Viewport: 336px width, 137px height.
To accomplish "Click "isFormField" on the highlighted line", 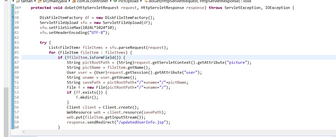I will pyautogui.click(x=102, y=58).
